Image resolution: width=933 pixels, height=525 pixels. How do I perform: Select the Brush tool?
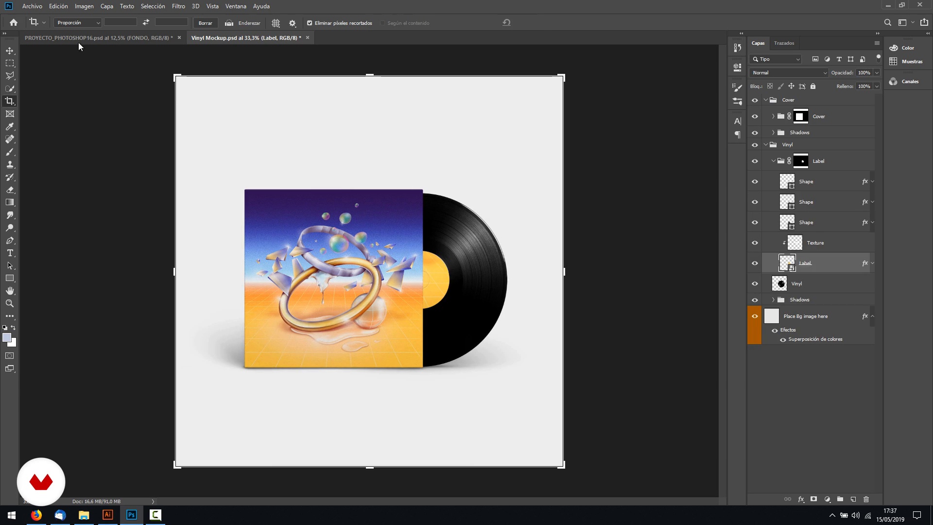pyautogui.click(x=10, y=152)
